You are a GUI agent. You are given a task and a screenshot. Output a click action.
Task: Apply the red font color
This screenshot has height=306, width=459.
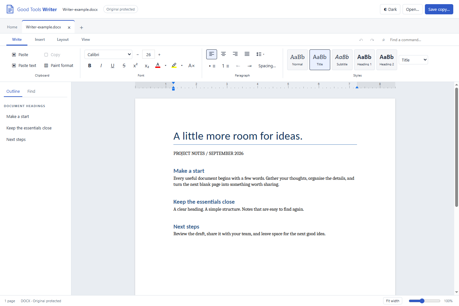point(158,66)
